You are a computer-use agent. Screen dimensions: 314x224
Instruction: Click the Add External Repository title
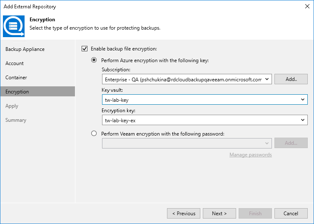pos(30,7)
